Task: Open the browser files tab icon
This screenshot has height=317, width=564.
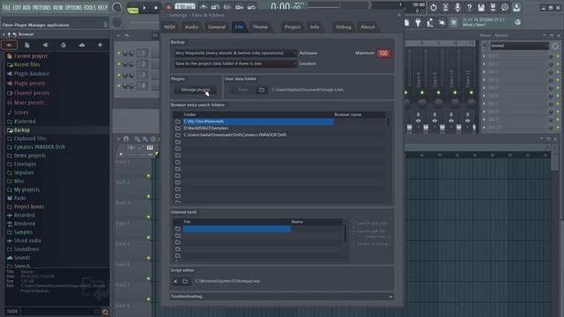Action: 27,45
